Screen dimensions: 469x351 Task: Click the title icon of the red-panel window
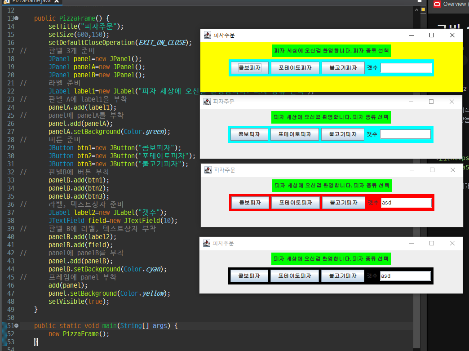[208, 170]
